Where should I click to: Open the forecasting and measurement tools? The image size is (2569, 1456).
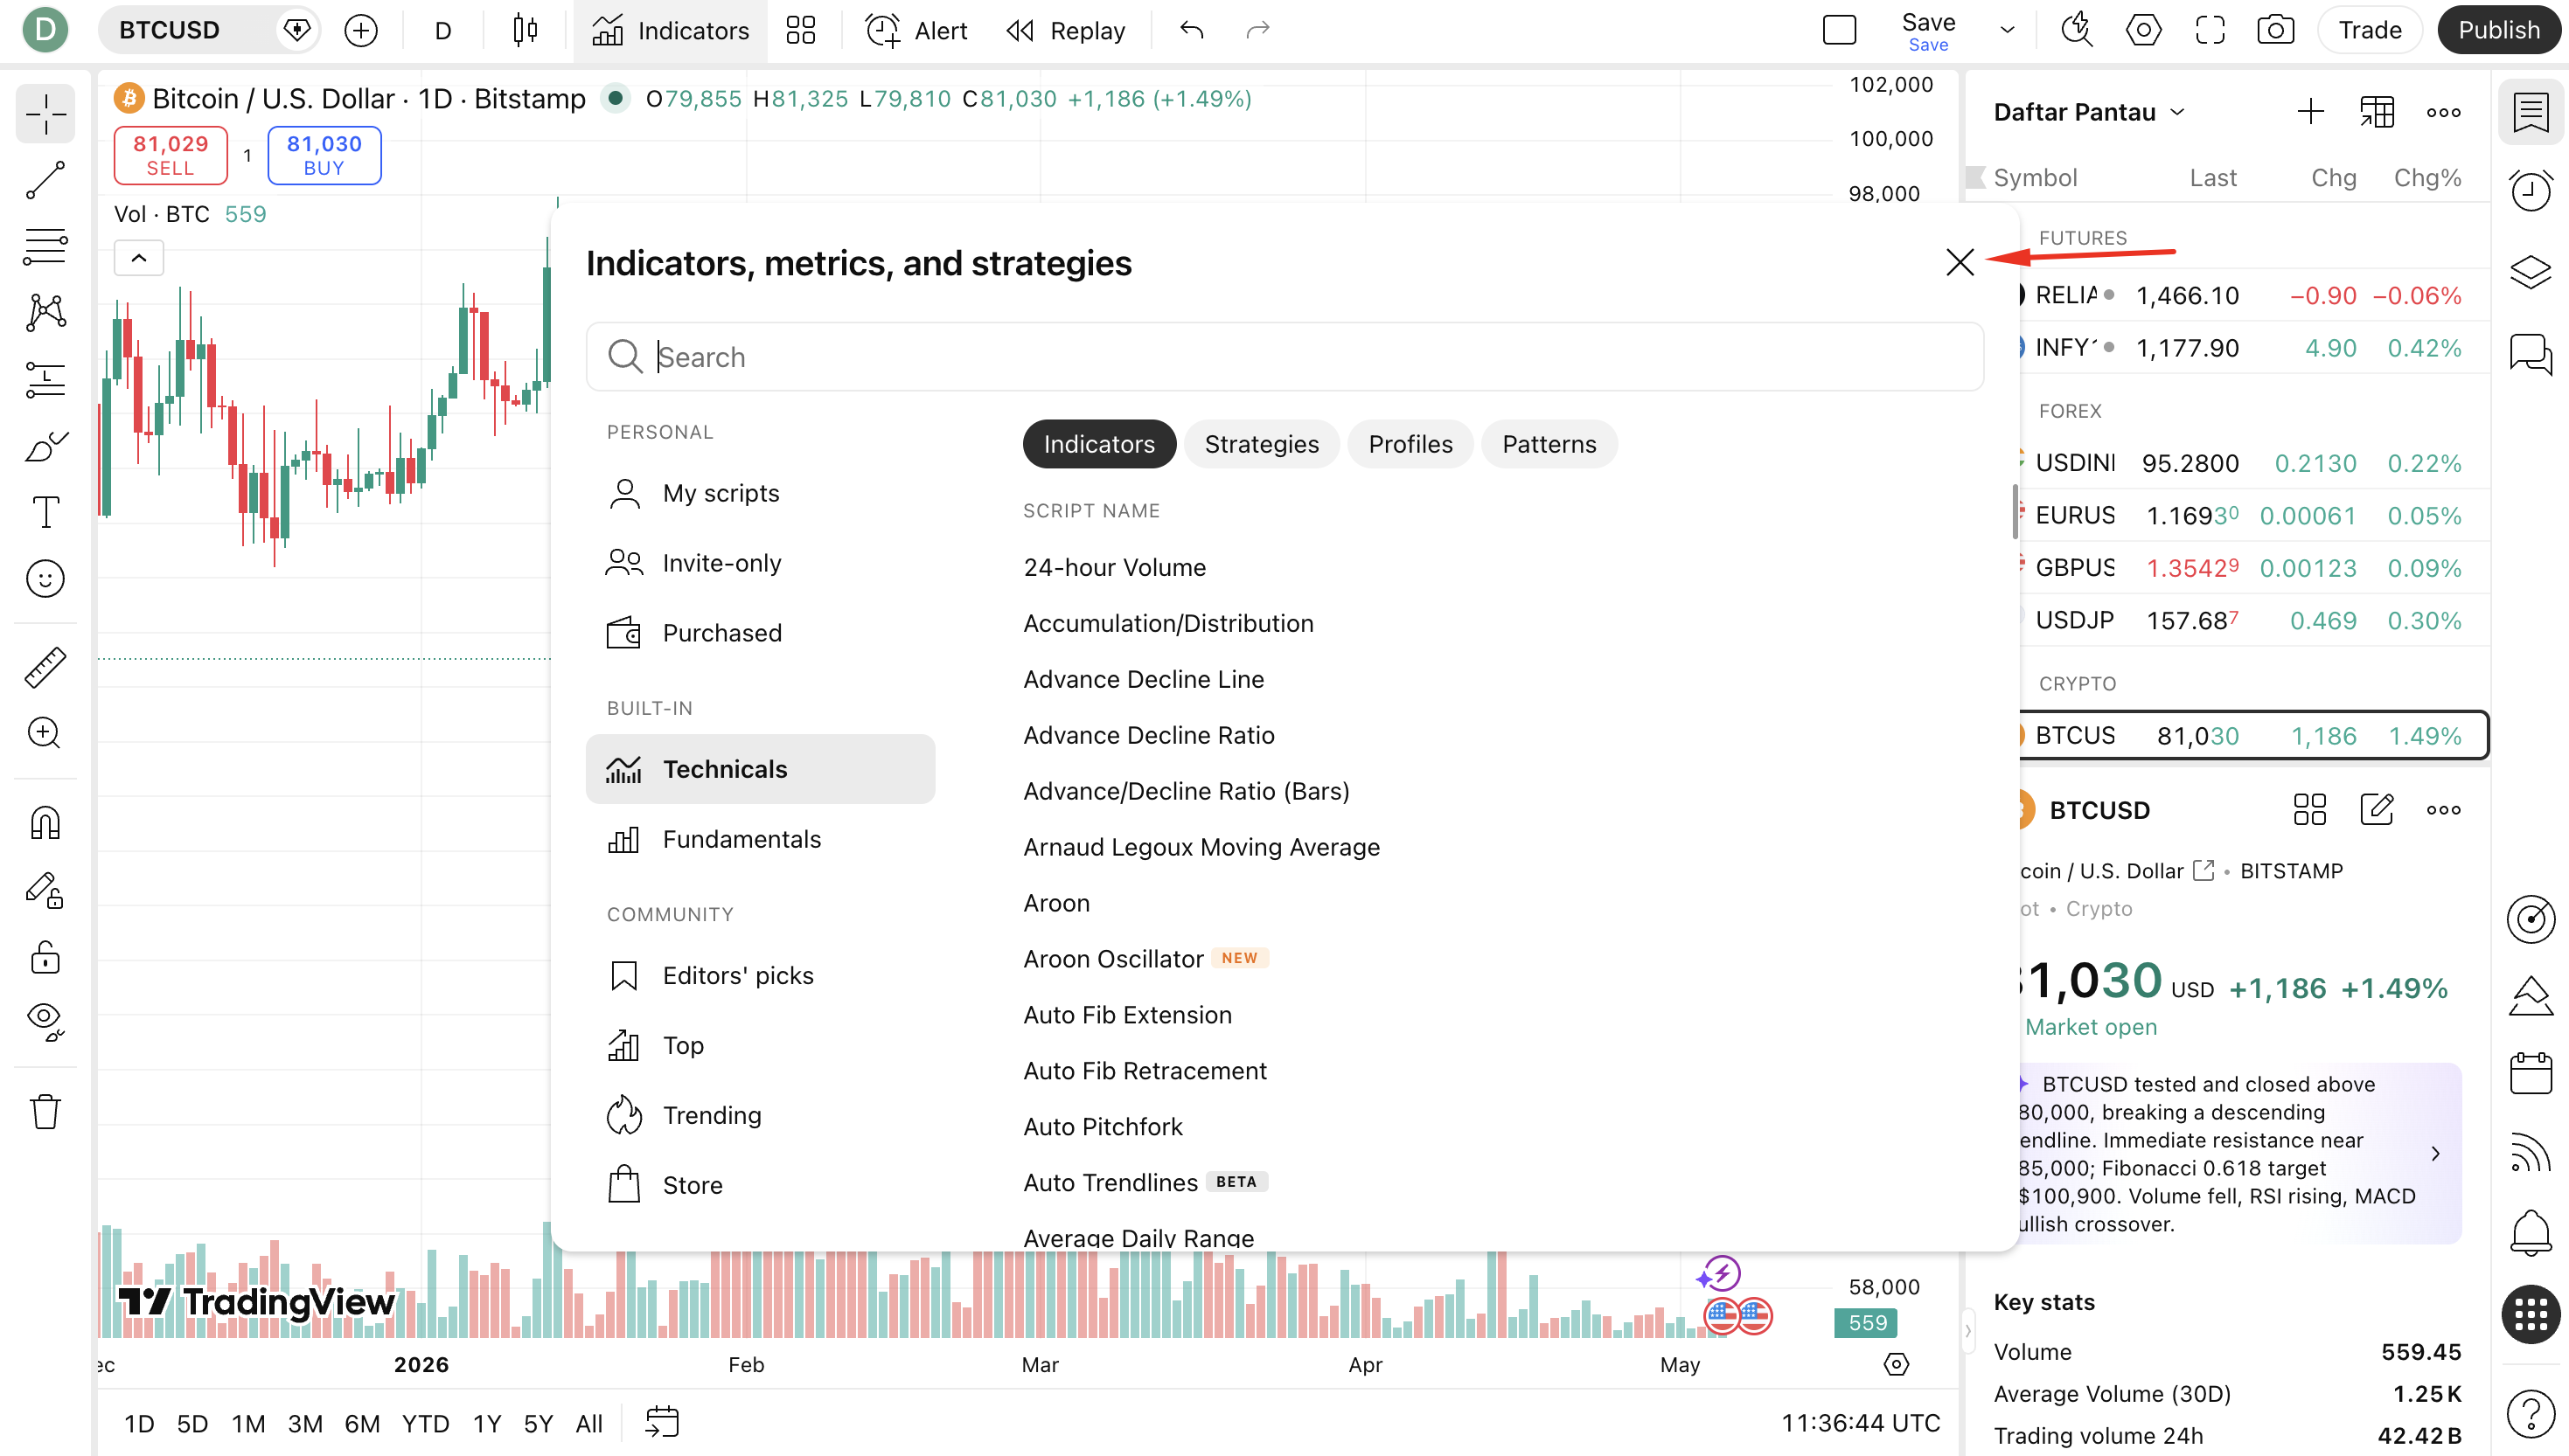coord(45,380)
